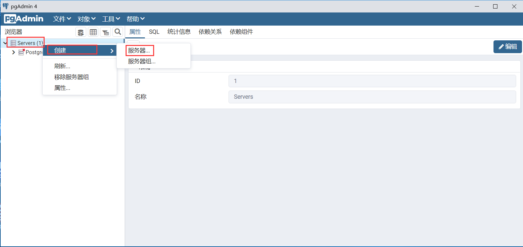Click the view data table icon

[93, 32]
